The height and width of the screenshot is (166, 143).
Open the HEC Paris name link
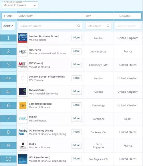pyautogui.click(x=35, y=50)
